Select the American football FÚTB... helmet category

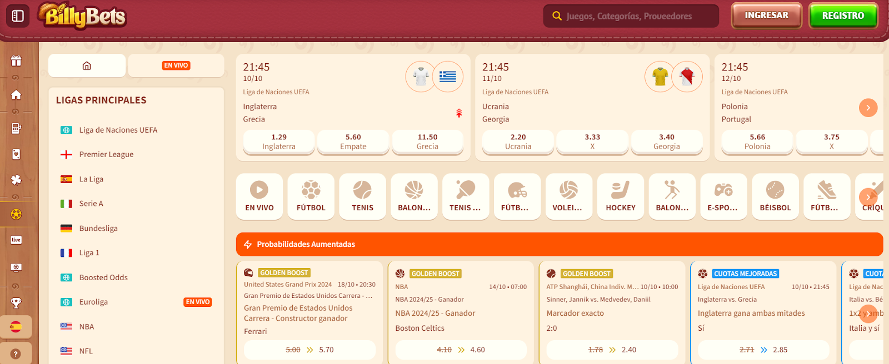click(x=517, y=196)
